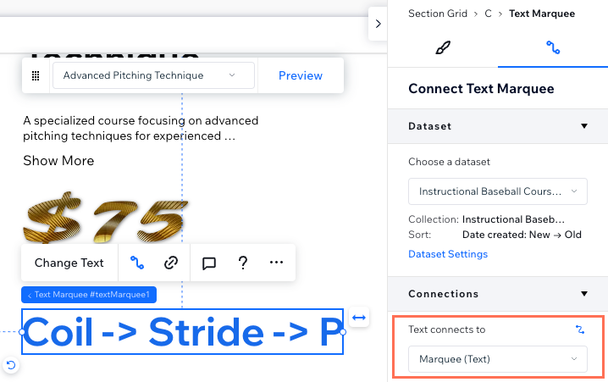Image resolution: width=608 pixels, height=382 pixels.
Task: Click the help question mark icon
Action: 243,263
